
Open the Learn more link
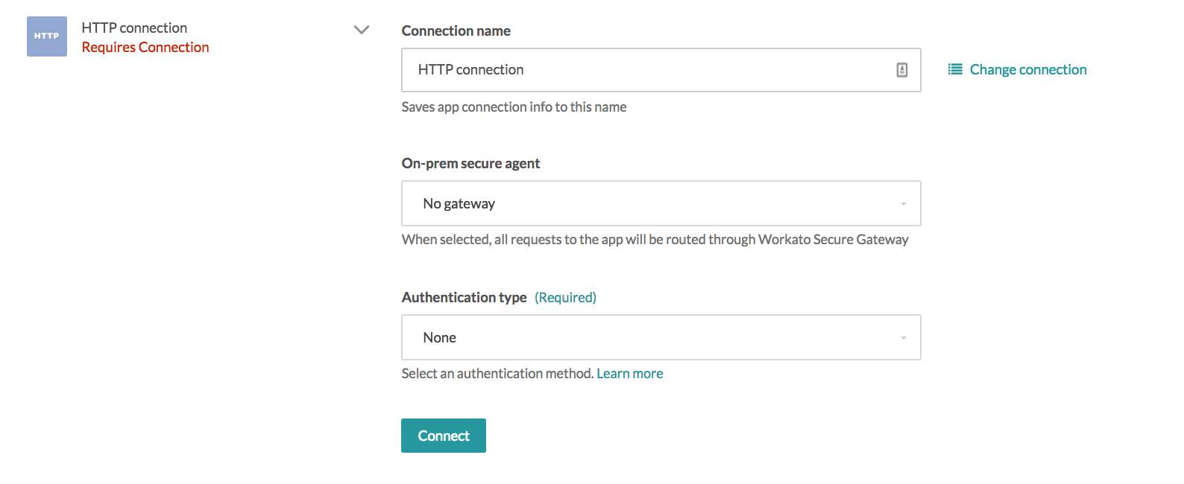[629, 373]
